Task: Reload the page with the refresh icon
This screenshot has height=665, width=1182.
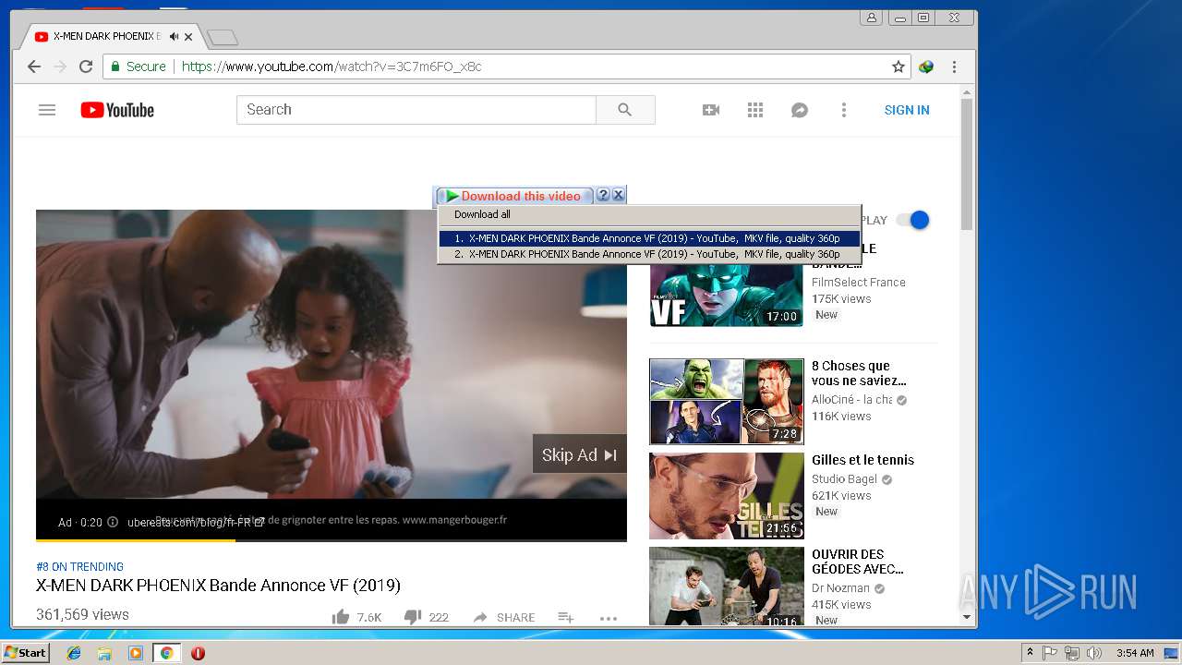Action: [x=86, y=66]
